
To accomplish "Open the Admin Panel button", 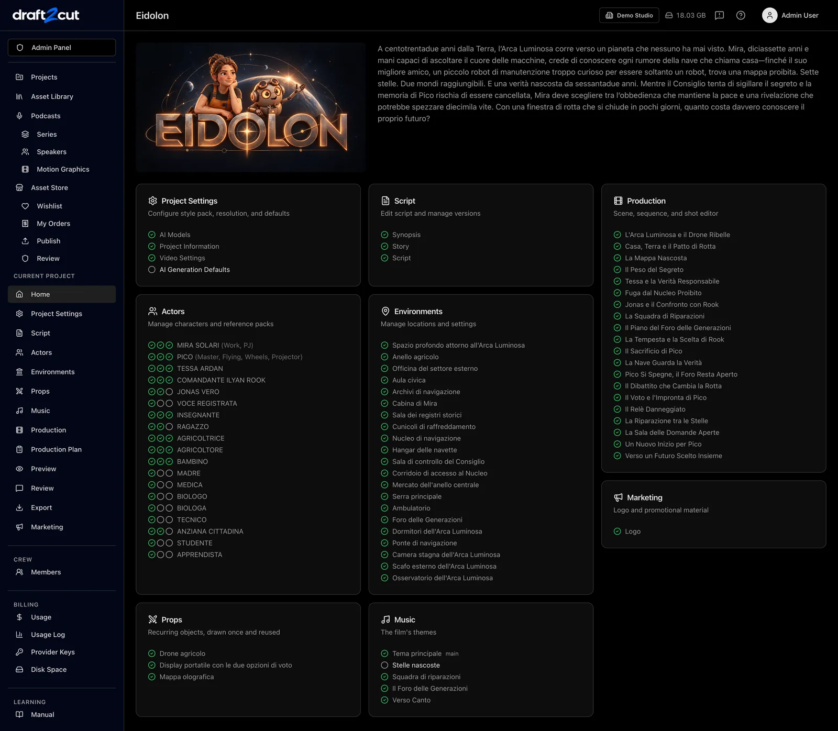I will (x=62, y=47).
